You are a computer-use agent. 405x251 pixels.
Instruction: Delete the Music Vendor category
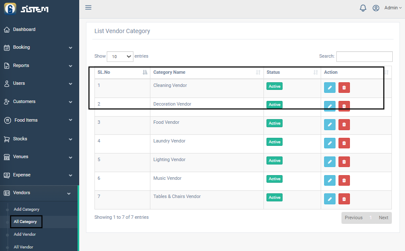pyautogui.click(x=344, y=180)
